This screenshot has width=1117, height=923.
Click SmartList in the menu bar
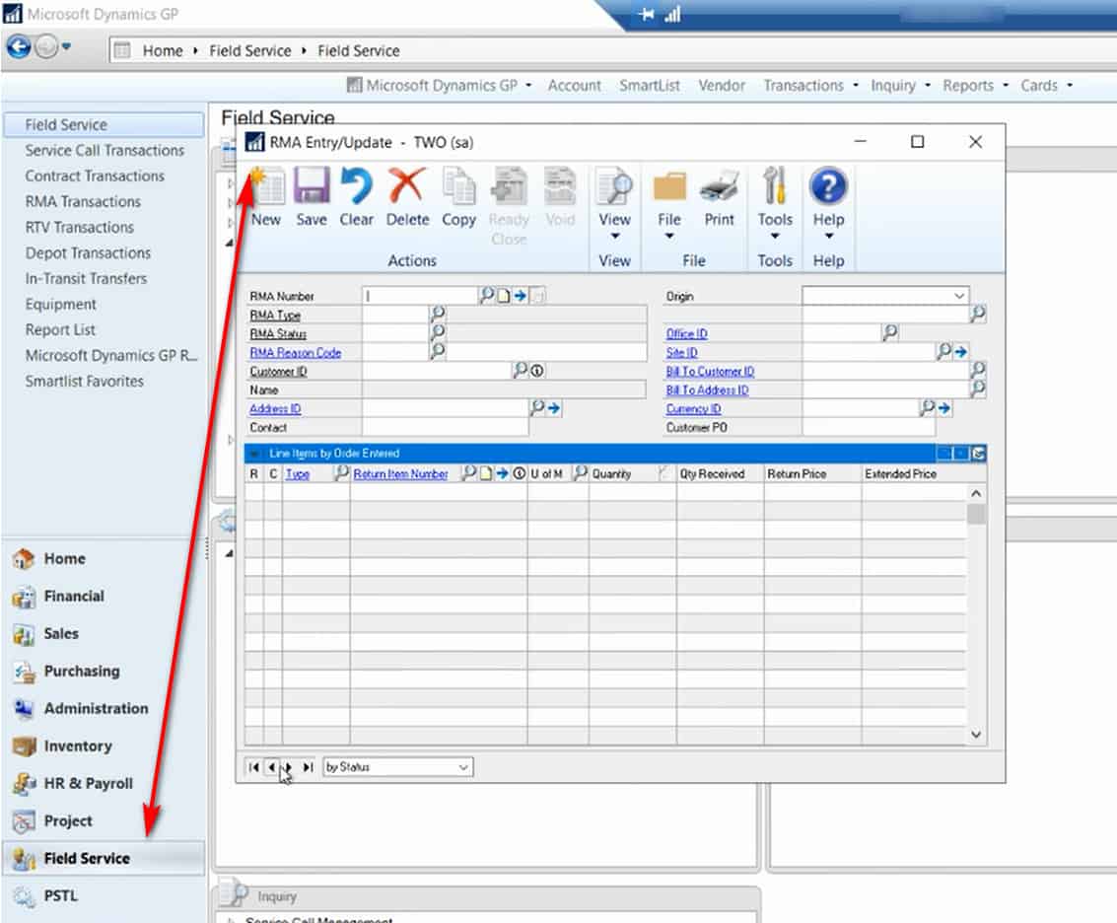[649, 86]
